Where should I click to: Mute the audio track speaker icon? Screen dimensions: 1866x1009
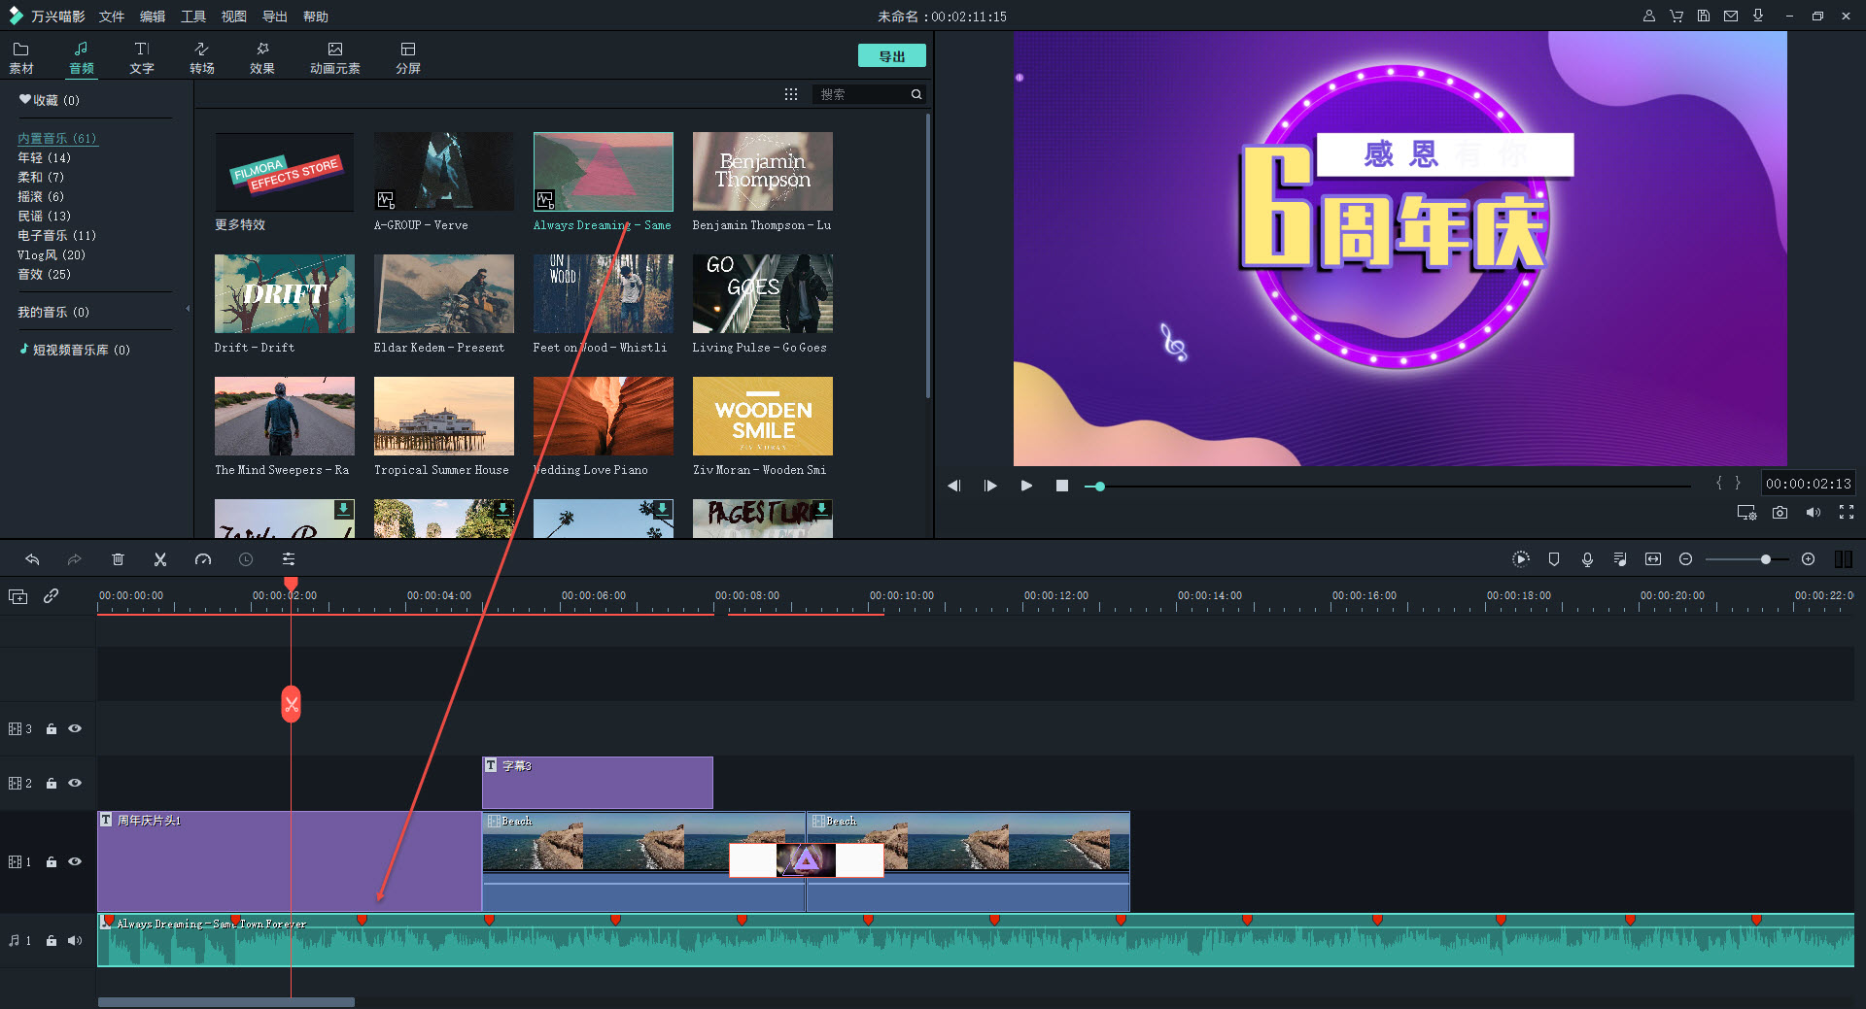[x=75, y=940]
